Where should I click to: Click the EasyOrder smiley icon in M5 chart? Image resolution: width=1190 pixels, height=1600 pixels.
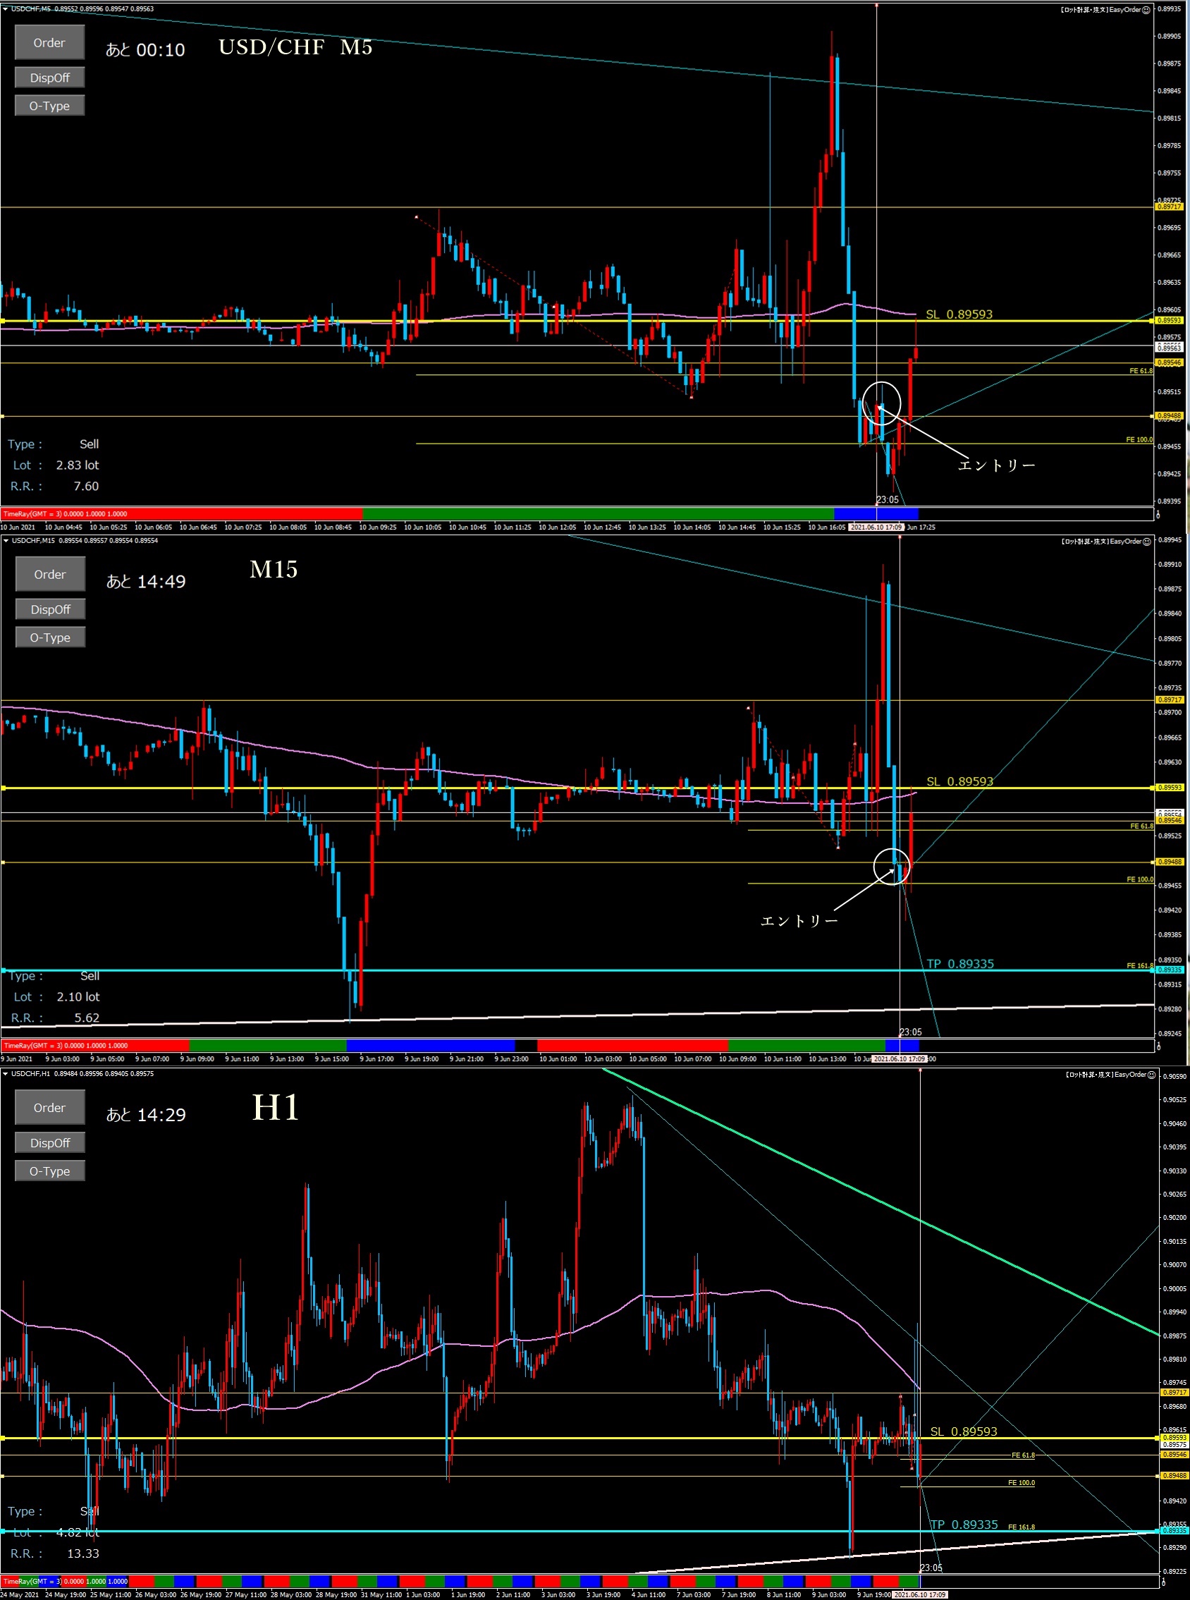[1146, 10]
